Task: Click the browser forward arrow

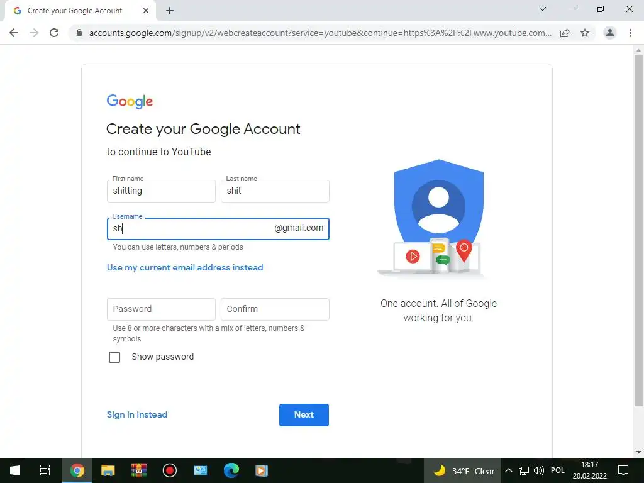Action: tap(34, 33)
